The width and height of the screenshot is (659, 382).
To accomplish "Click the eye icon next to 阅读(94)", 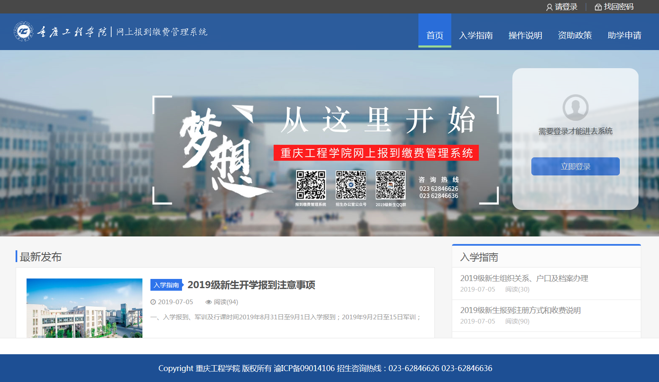I will (208, 302).
